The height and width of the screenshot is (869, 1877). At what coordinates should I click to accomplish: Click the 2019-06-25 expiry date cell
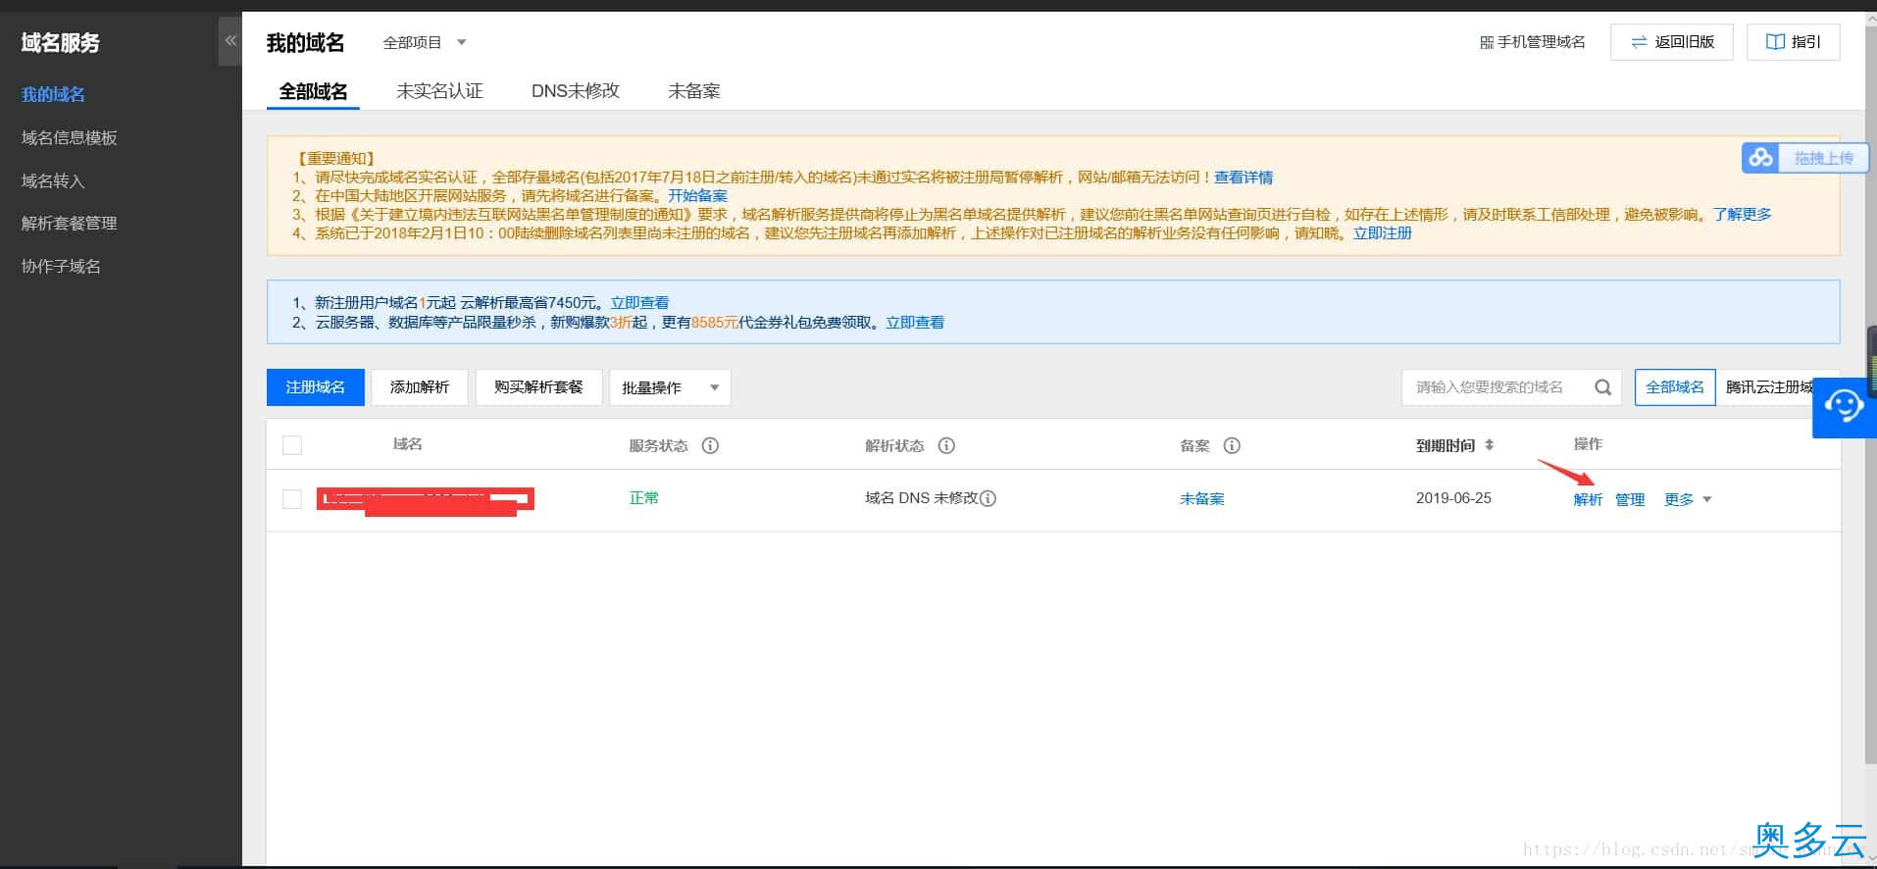pyautogui.click(x=1453, y=498)
